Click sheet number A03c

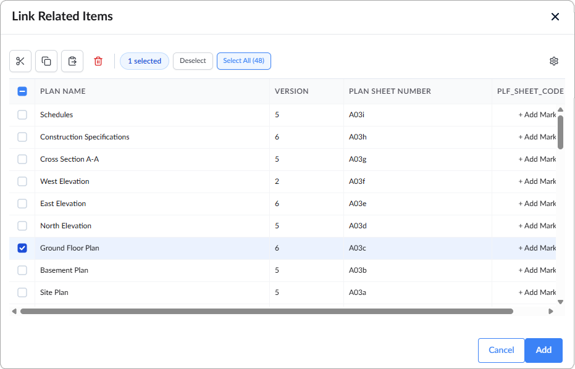pyautogui.click(x=357, y=248)
